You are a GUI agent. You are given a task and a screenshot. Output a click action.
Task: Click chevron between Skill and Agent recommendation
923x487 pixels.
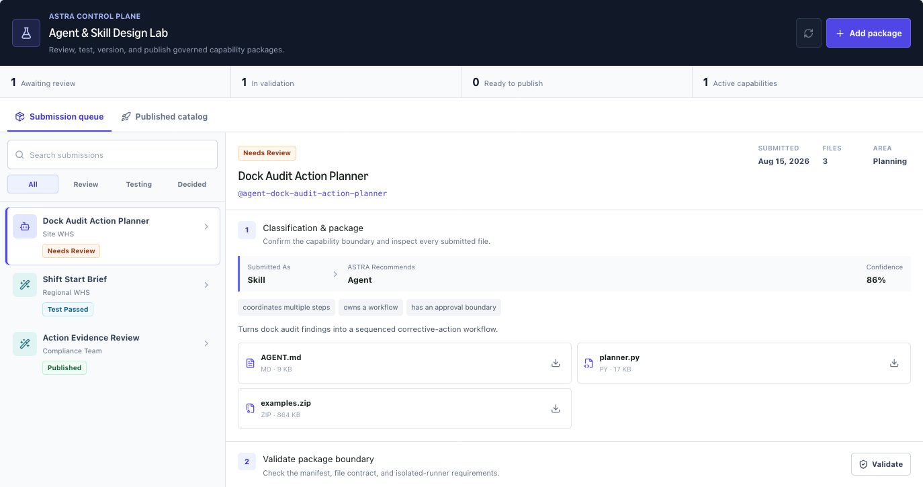(x=336, y=274)
